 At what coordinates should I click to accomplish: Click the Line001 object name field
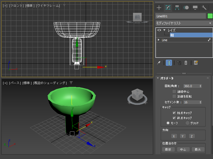tap(180, 16)
